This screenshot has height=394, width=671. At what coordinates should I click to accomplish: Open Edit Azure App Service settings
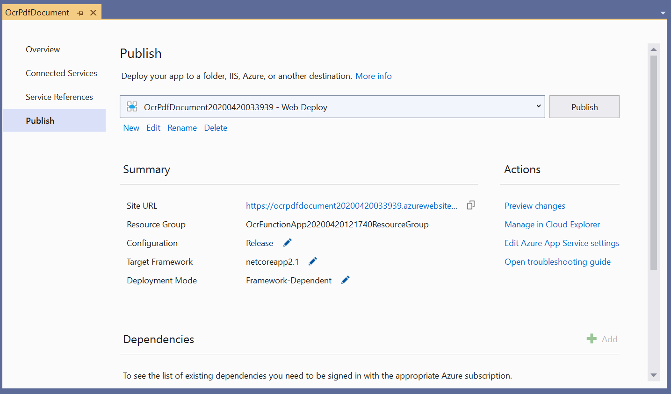click(562, 243)
